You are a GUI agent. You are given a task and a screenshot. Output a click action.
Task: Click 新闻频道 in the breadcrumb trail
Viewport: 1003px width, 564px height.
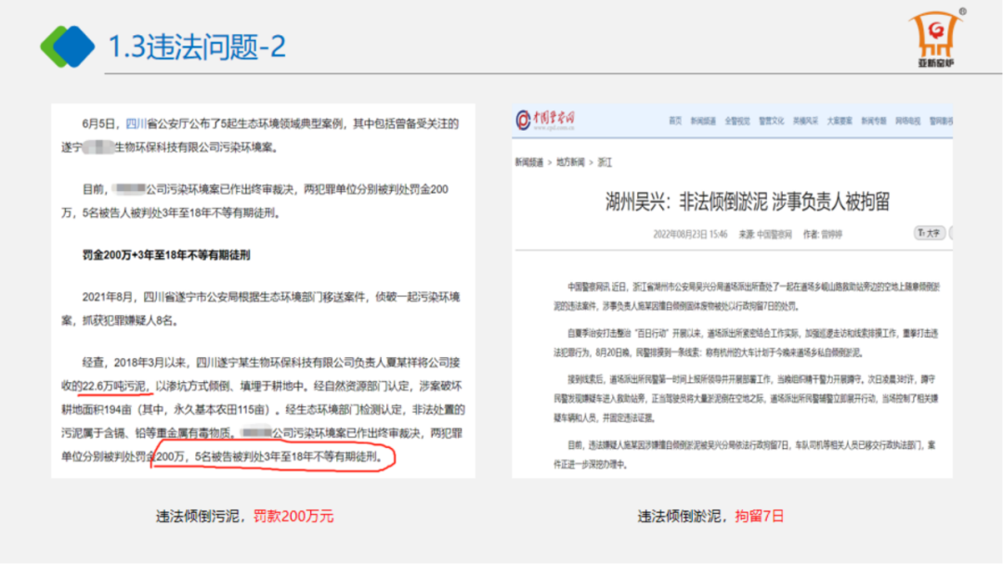point(528,161)
